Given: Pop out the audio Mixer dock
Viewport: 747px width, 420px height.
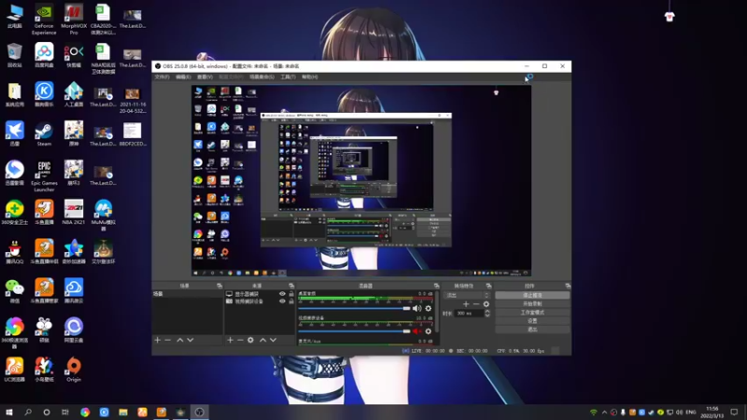Looking at the screenshot, I should (436, 286).
